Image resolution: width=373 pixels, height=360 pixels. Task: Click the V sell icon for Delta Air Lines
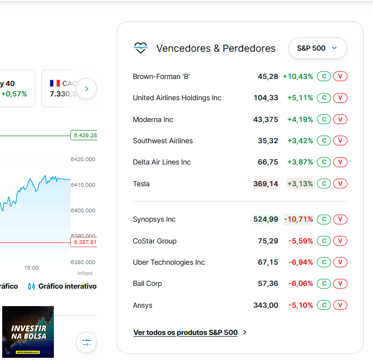tap(340, 162)
